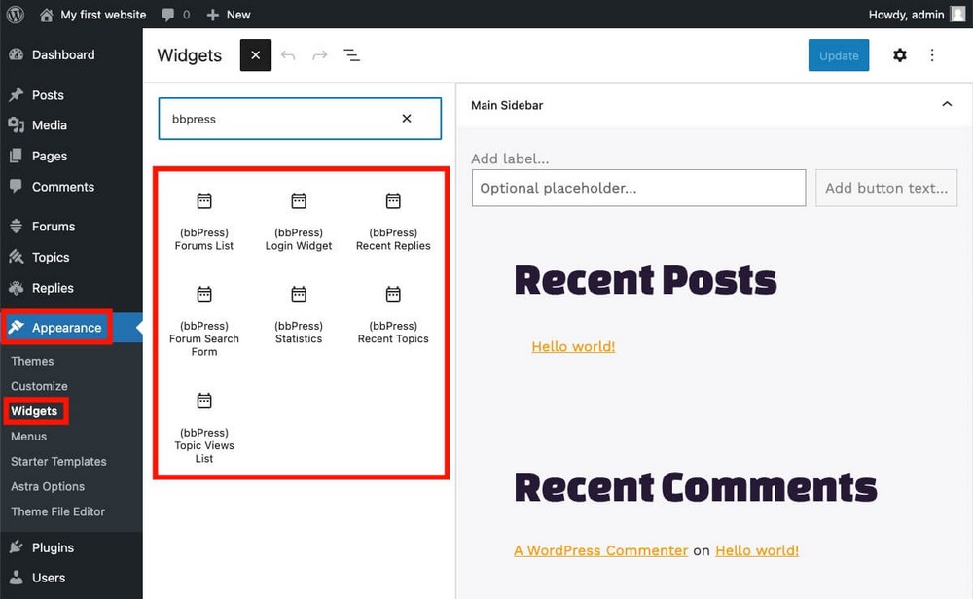The image size is (973, 599).
Task: Click the Main Sidebar title text
Action: [x=507, y=105]
